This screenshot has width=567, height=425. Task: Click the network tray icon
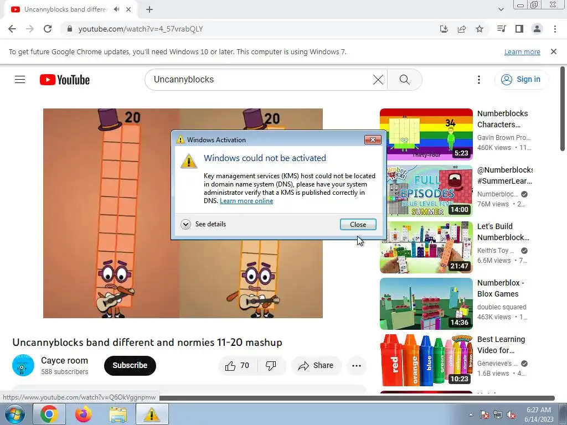coord(498,414)
